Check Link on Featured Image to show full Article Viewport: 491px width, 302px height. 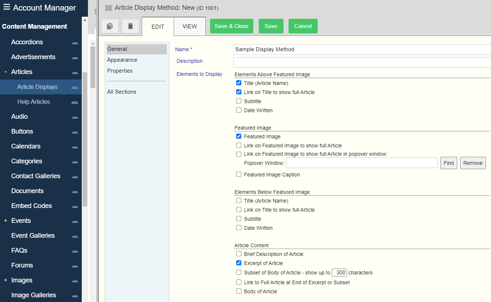(x=239, y=145)
